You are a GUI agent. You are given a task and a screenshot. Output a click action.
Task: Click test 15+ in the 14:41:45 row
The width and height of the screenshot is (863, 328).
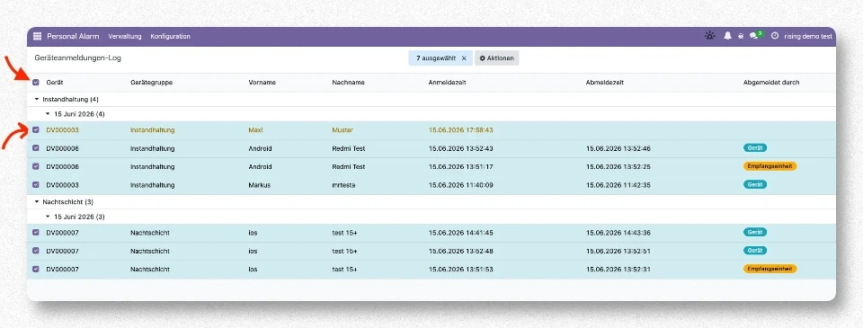click(344, 233)
